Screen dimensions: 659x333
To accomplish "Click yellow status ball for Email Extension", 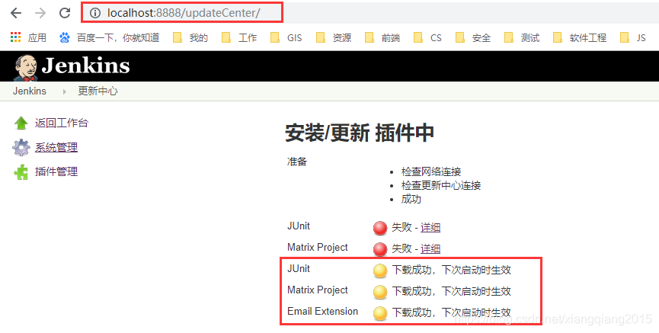I will [x=380, y=313].
